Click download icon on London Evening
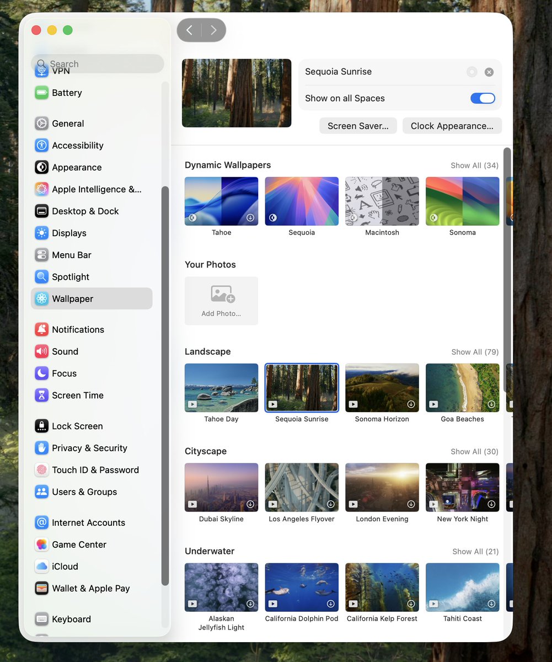The image size is (552, 662). pos(411,504)
